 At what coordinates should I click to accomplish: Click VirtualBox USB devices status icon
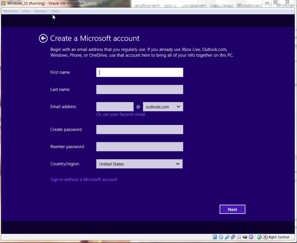click(x=227, y=237)
